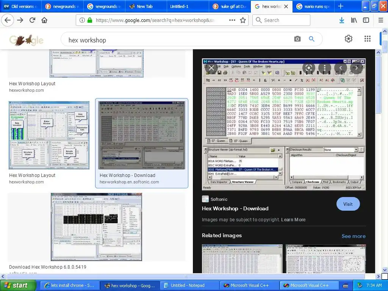Close the hex workshop browser tab

pos(286,6)
